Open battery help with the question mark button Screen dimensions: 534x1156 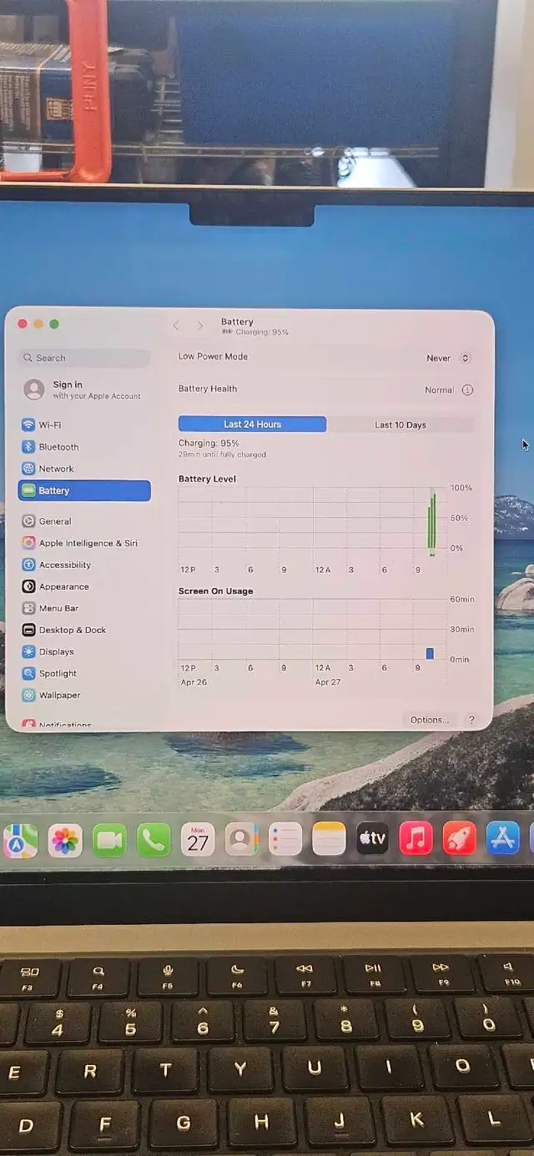click(471, 720)
